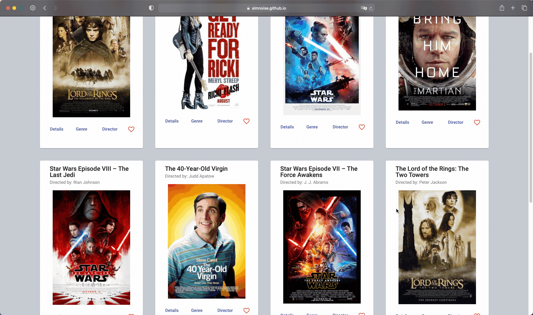The image size is (533, 315).
Task: Open Details for Lord of the Rings Fellowship
Action: 56,129
